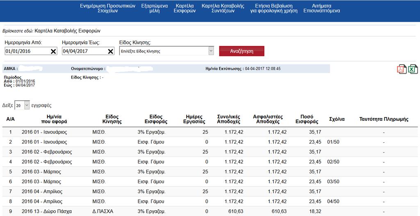Viewport: 420px width, 216px height.
Task: Open 'Εξαρτώμενα μέλη' menu item
Action: pos(154,8)
